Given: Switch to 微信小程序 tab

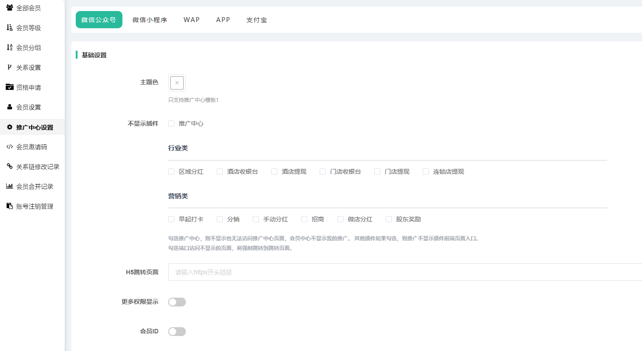Looking at the screenshot, I should [x=150, y=20].
